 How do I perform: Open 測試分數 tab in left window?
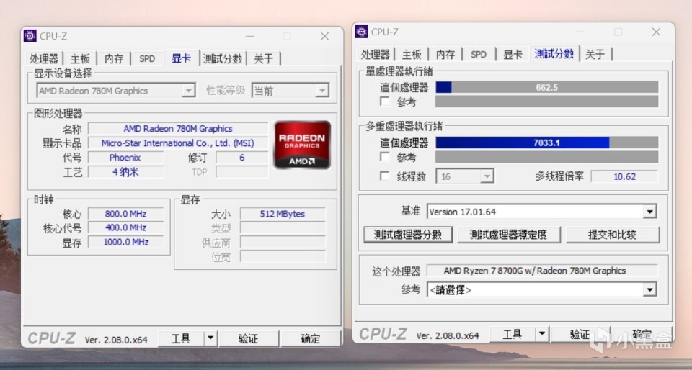(x=223, y=58)
